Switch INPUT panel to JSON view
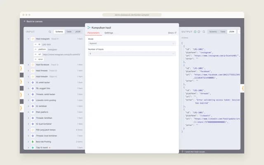The image size is (264, 165). (x=78, y=32)
